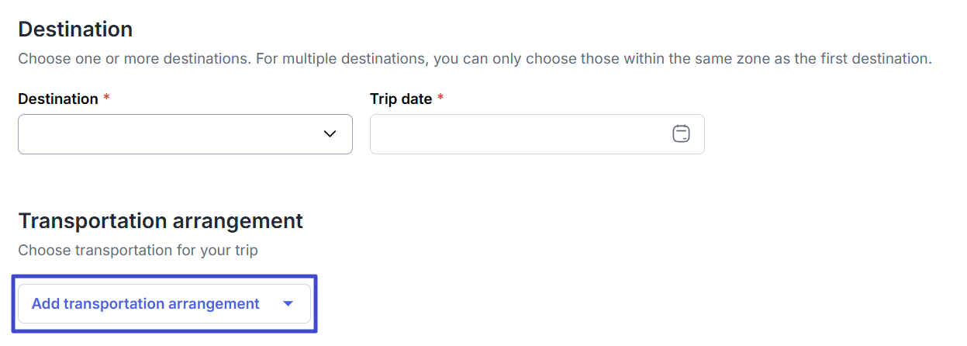The height and width of the screenshot is (346, 967).
Task: Click the Transportation arrangement section heading
Action: pyautogui.click(x=161, y=221)
